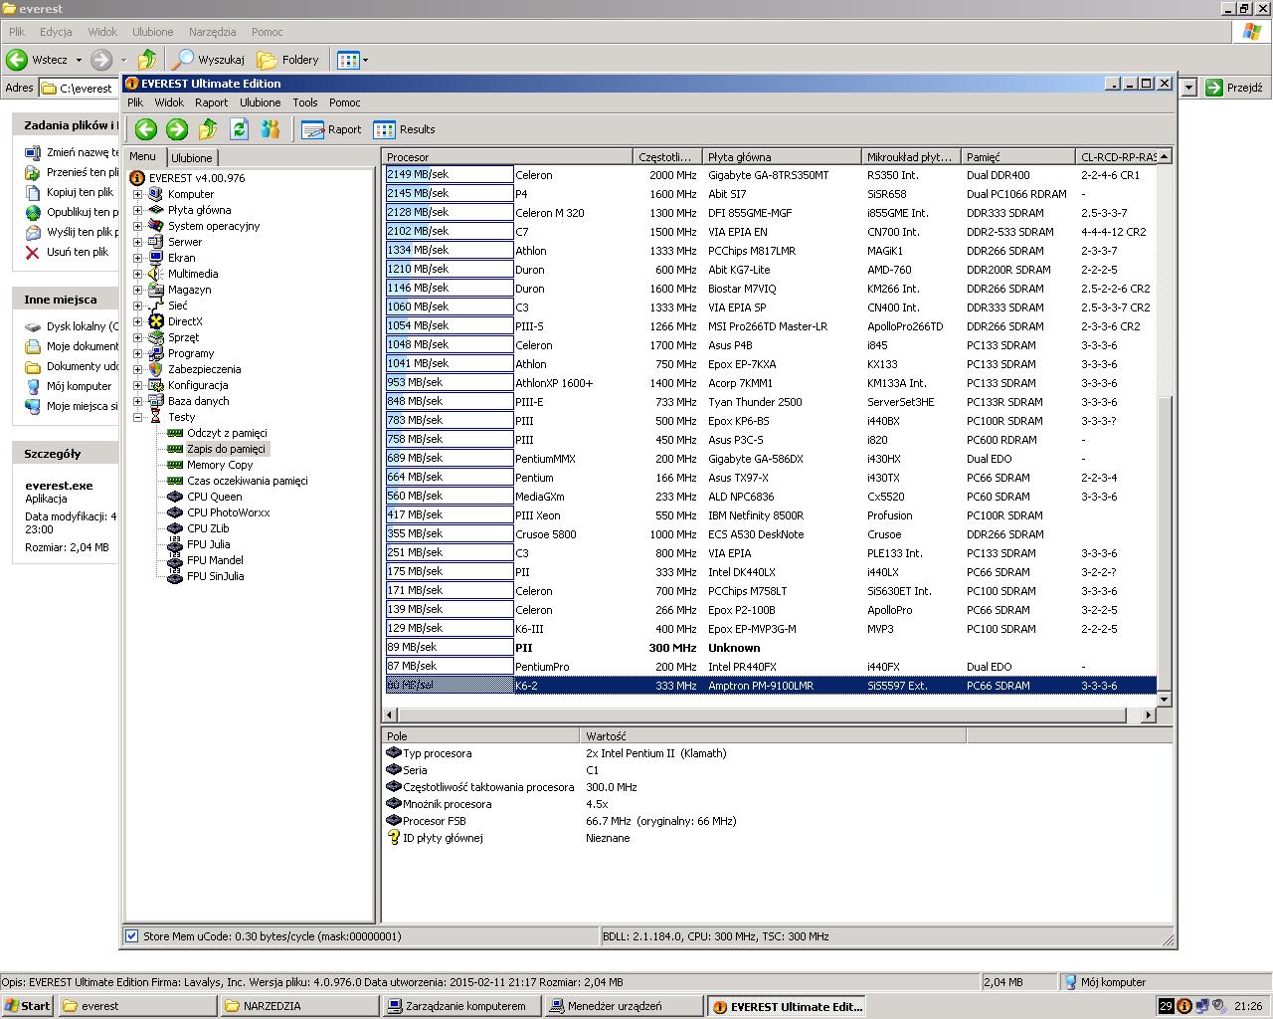
Task: Sort by Płyta główna column header
Action: point(782,157)
